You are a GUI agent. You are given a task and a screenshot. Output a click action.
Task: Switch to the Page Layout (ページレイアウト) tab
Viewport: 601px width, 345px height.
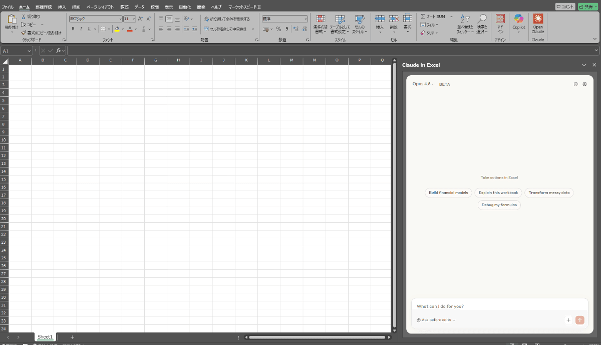[100, 7]
